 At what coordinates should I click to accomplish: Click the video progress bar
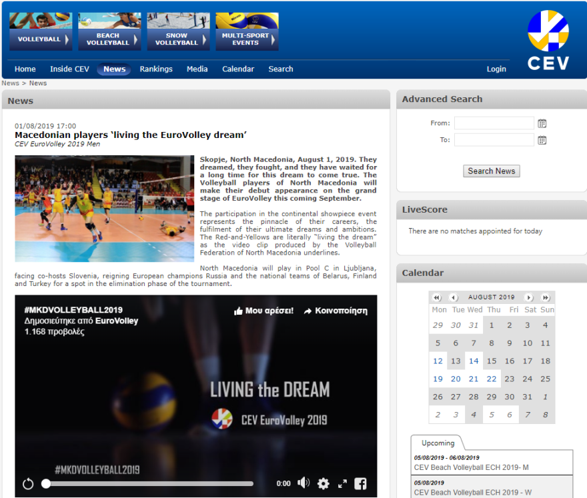pos(148,484)
